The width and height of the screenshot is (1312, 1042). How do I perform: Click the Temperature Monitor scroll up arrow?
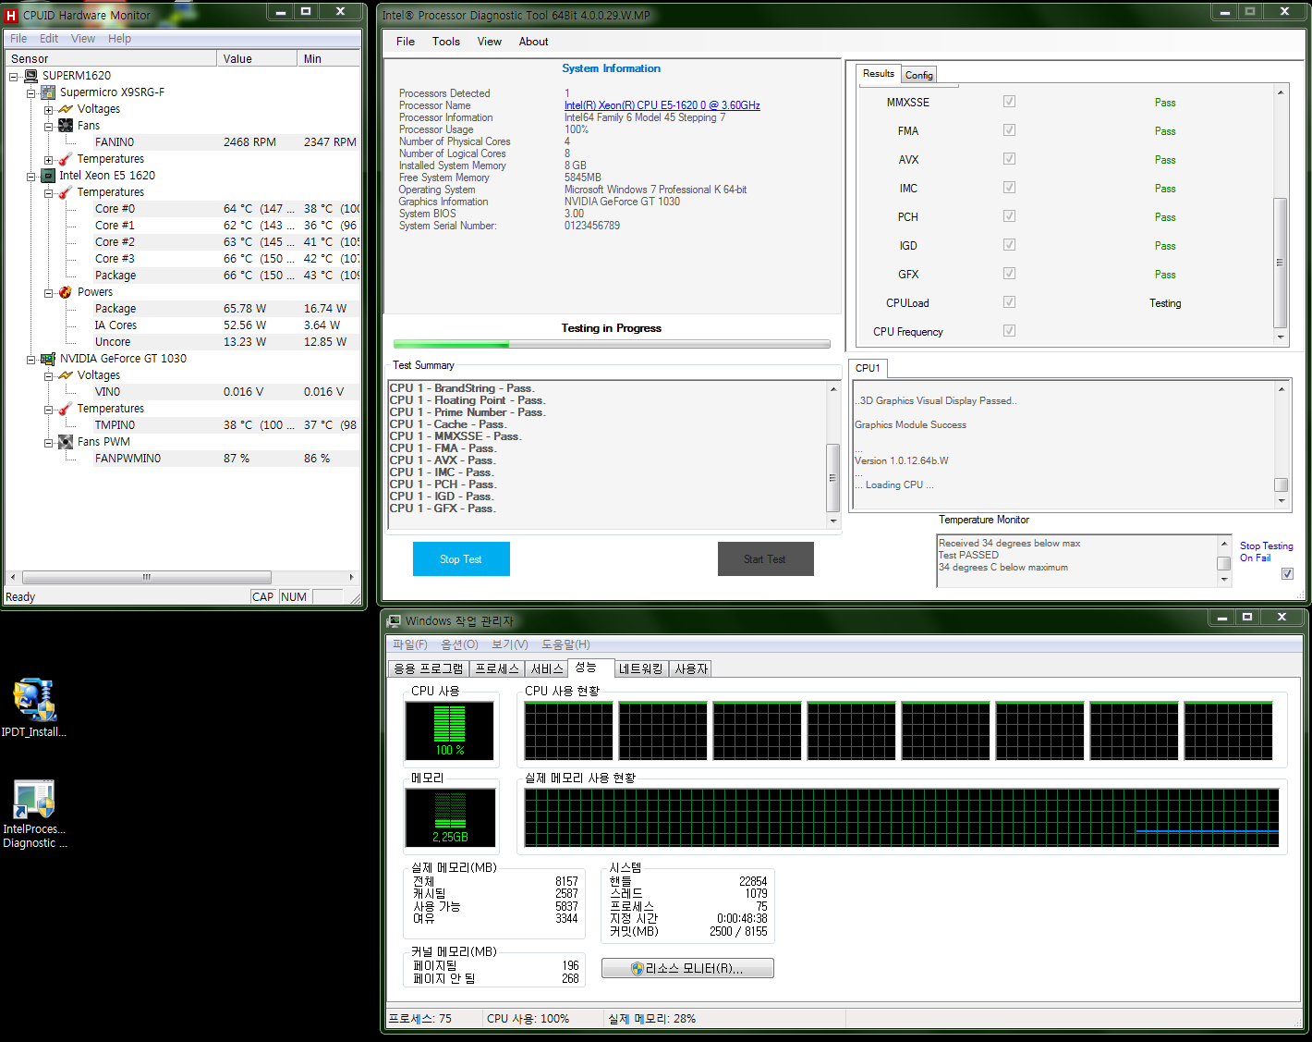[x=1224, y=543]
